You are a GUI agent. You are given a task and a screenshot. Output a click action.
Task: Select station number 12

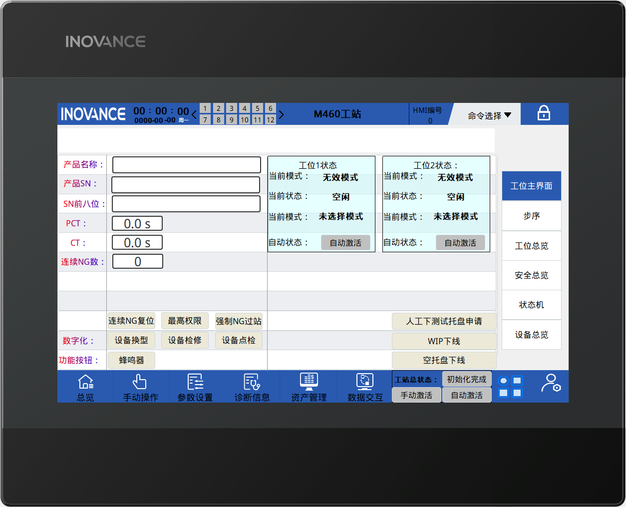tap(270, 120)
